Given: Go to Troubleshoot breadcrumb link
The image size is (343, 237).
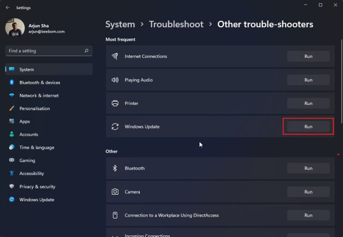Looking at the screenshot, I should coord(176,24).
